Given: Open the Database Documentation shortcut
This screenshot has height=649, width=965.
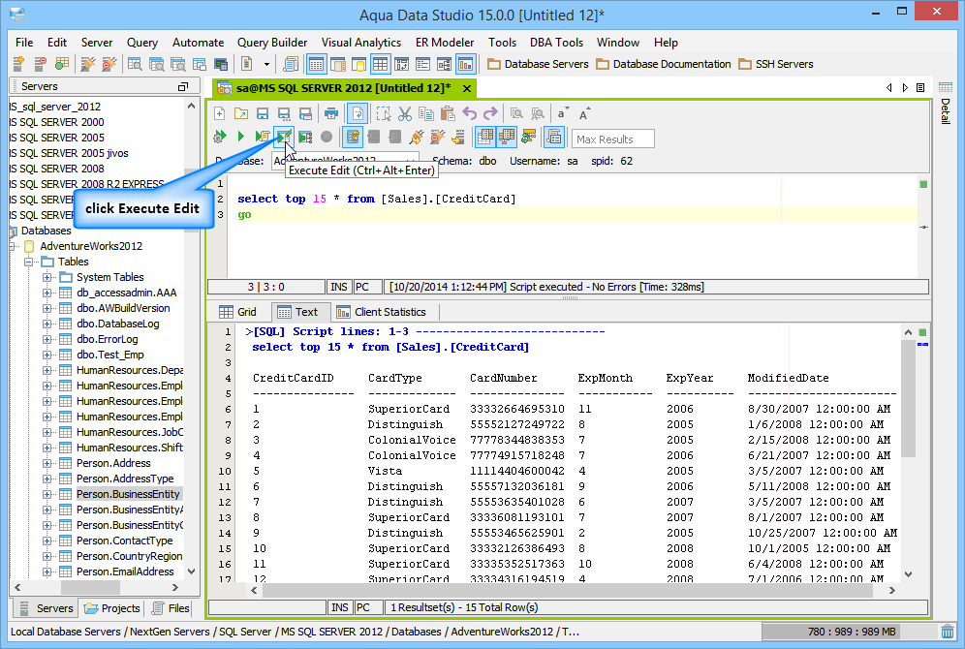Looking at the screenshot, I should 664,64.
